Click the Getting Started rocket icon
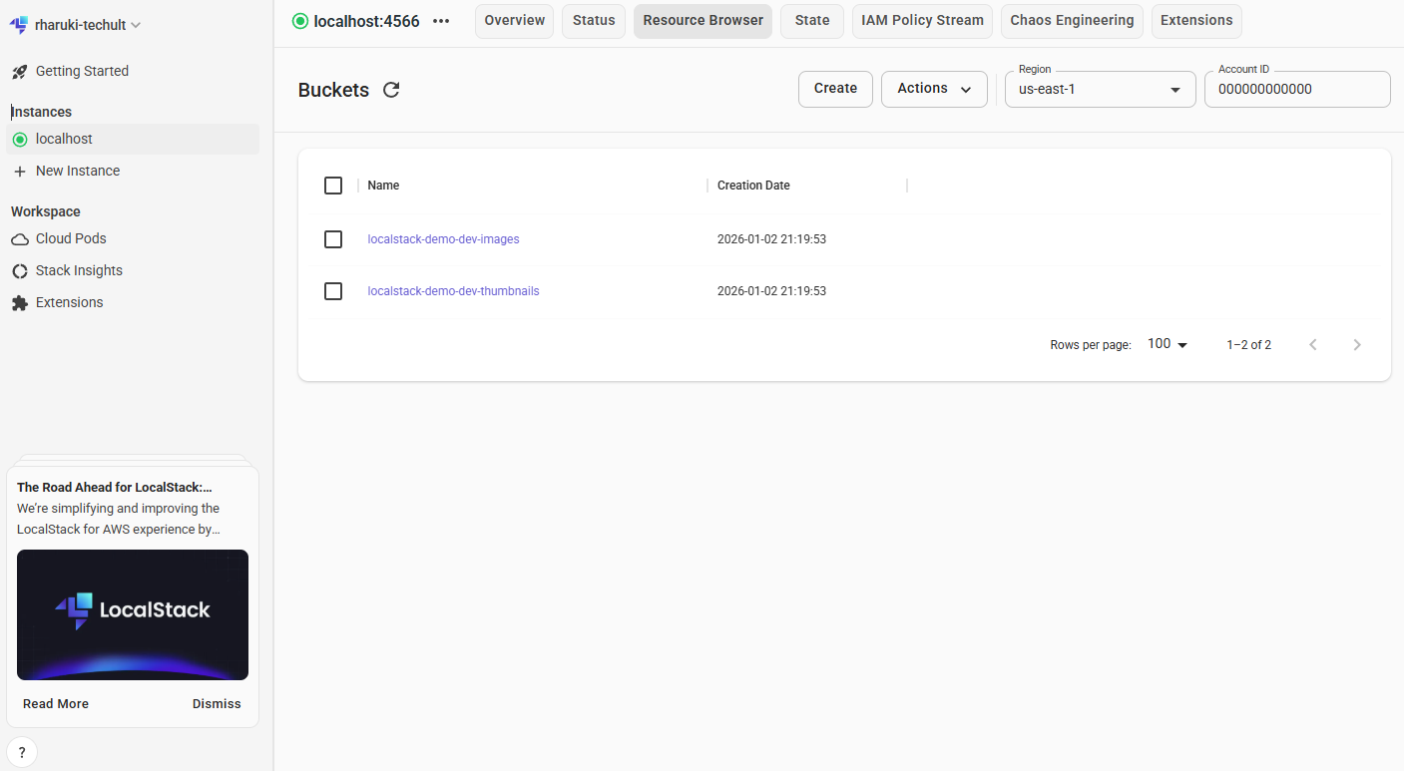The width and height of the screenshot is (1404, 771). tap(19, 72)
